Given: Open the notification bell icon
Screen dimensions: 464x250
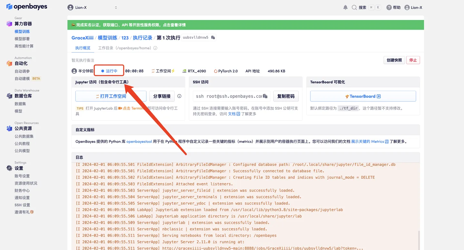Looking at the screenshot, I should pyautogui.click(x=345, y=7).
